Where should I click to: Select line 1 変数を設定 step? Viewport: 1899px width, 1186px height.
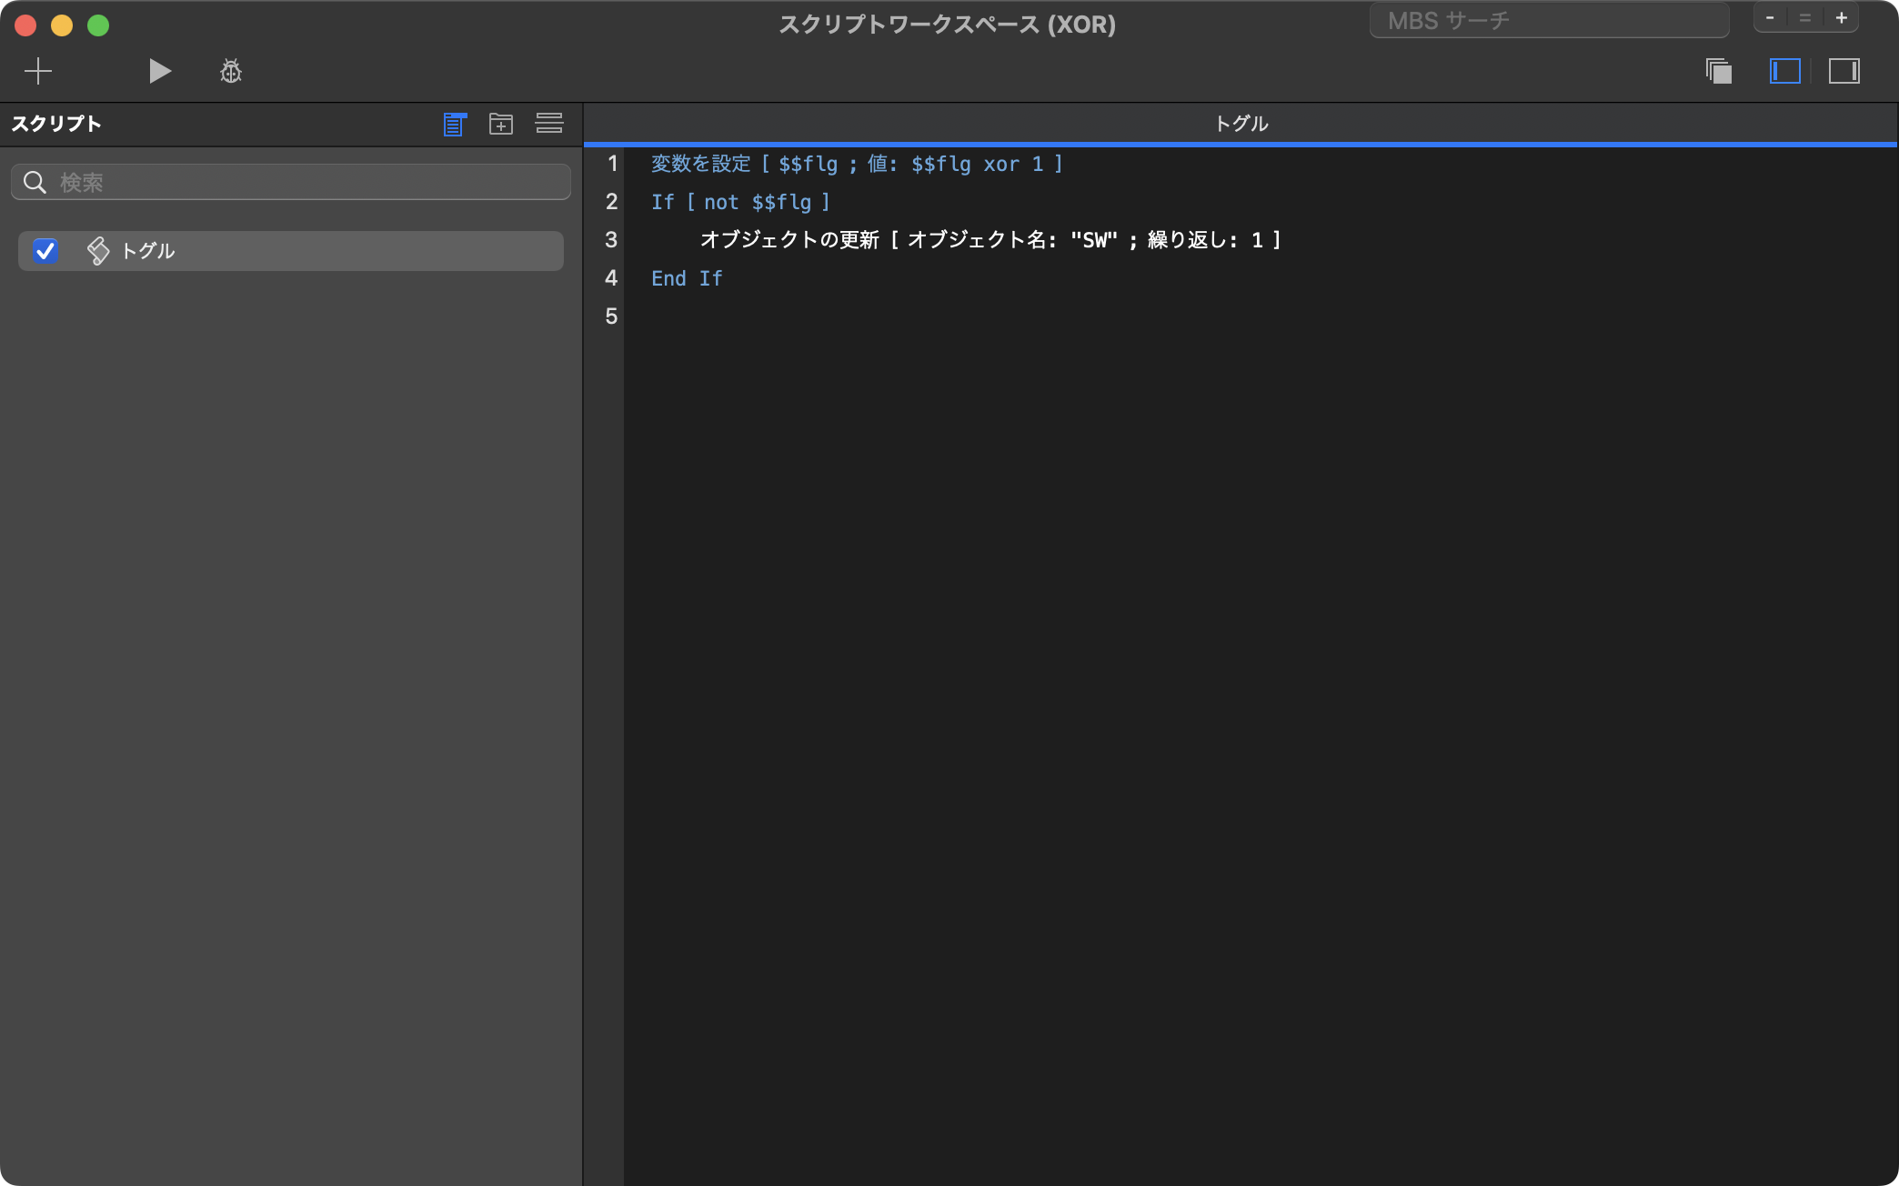tap(857, 164)
